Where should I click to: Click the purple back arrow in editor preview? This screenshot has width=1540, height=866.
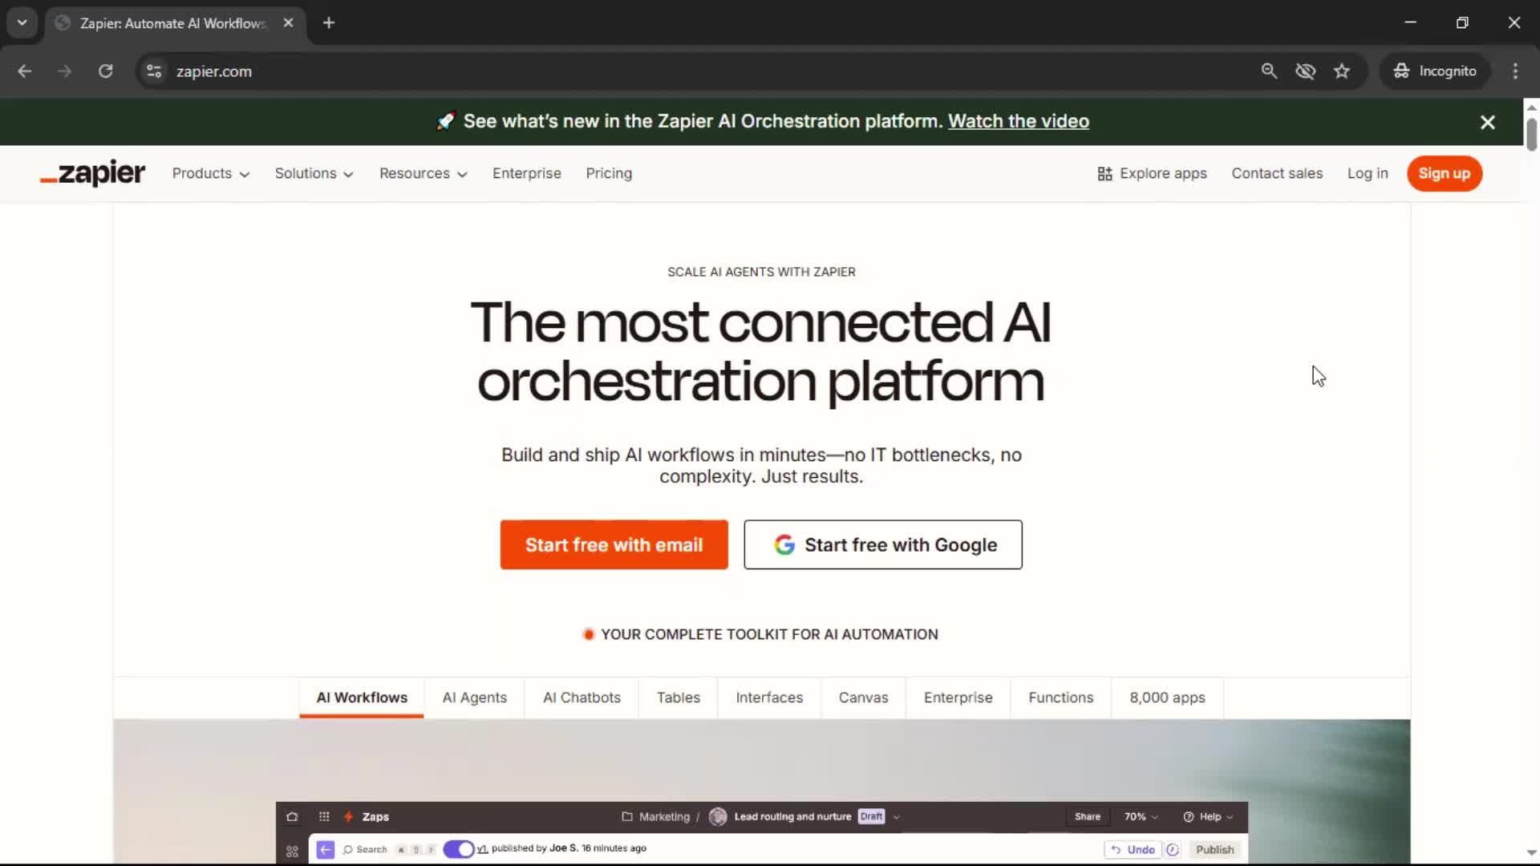(x=325, y=850)
